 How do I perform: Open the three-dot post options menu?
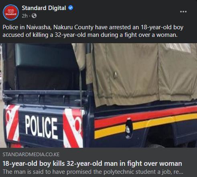[183, 12]
